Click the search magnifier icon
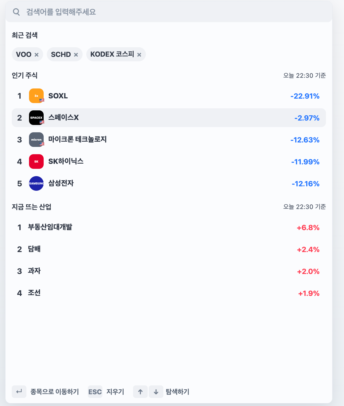Viewport: 344px width, 406px height. [16, 12]
